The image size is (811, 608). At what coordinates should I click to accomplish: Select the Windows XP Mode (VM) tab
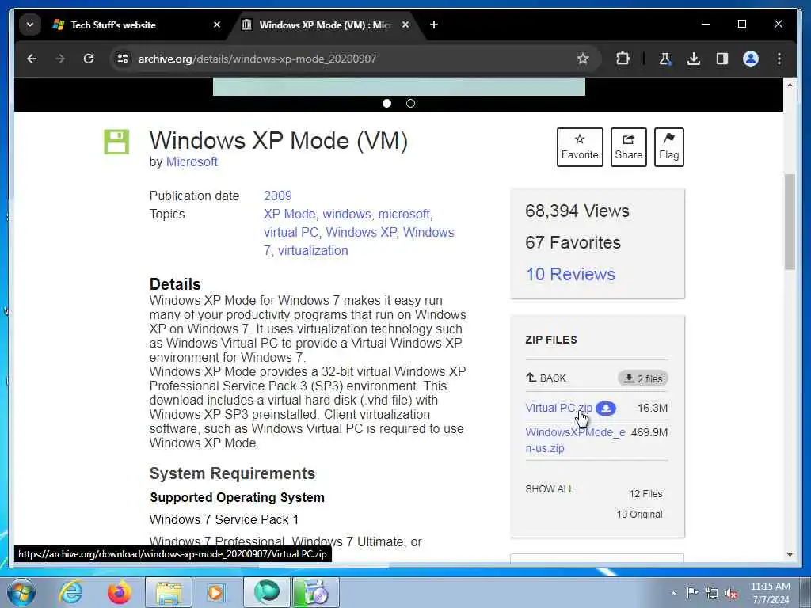325,25
